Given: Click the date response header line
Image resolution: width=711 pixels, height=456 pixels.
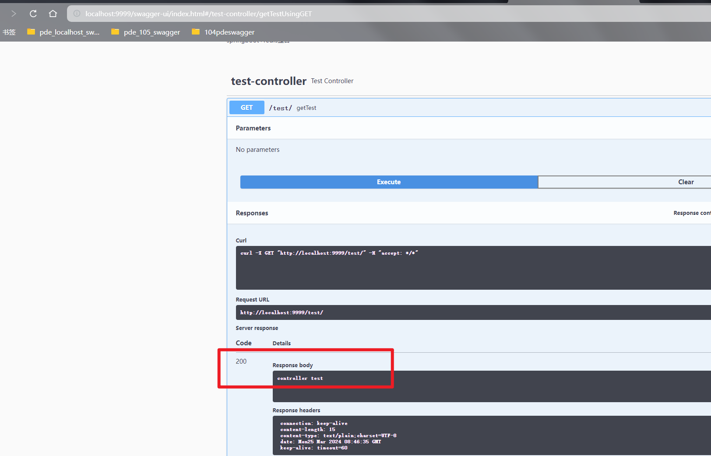Looking at the screenshot, I should [331, 442].
